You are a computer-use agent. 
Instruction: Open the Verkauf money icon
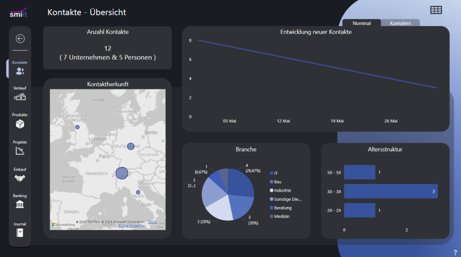click(20, 97)
